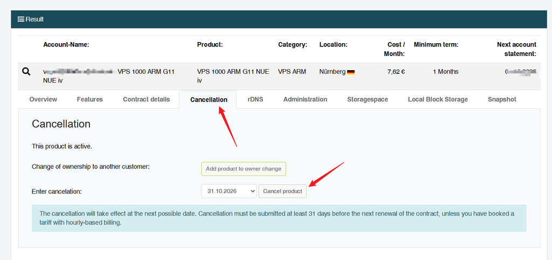Image resolution: width=552 pixels, height=260 pixels.
Task: Click the magnifier icon in the product row
Action: (x=26, y=72)
